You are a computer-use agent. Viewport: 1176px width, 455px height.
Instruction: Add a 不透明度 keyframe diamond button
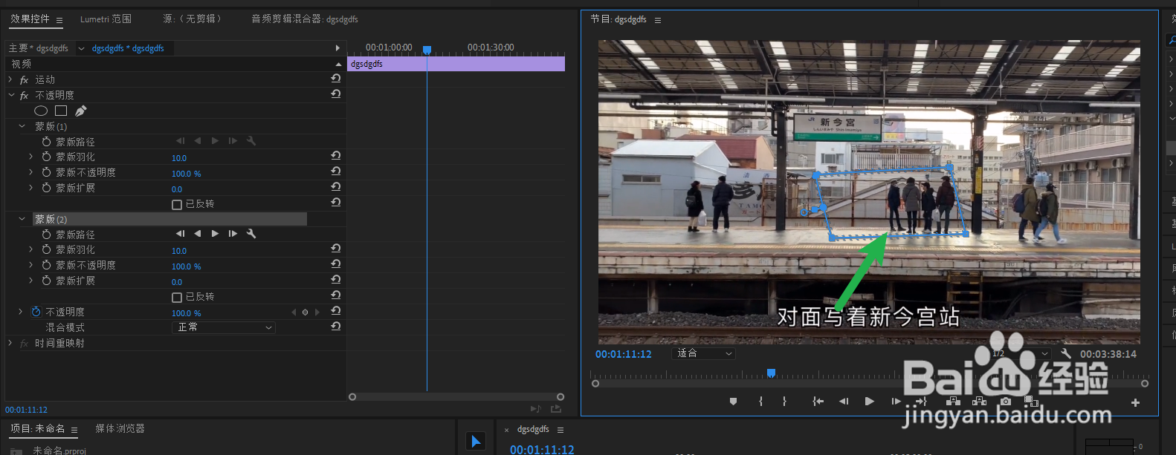pyautogui.click(x=305, y=312)
